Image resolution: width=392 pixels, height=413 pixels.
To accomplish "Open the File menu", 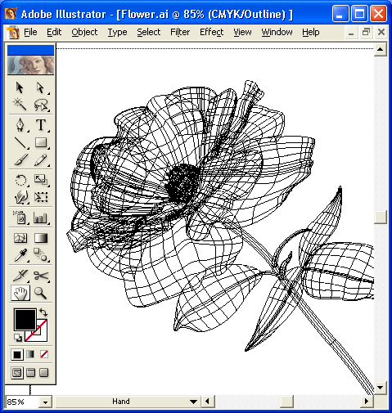I will [30, 32].
